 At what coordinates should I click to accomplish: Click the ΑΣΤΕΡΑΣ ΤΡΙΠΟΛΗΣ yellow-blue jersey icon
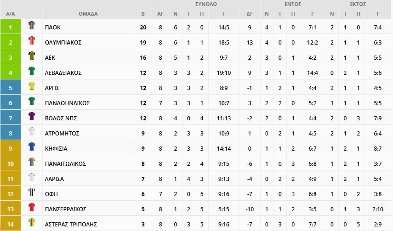coord(32,222)
